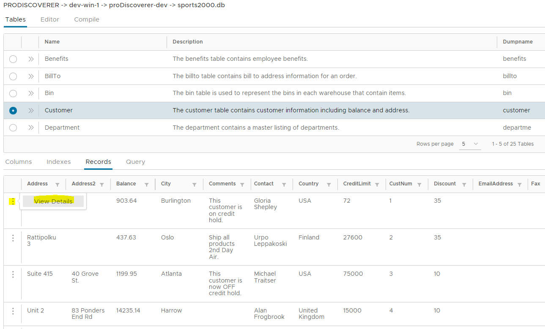The width and height of the screenshot is (545, 329).
Task: Open the CustNum column filter
Action: (419, 184)
